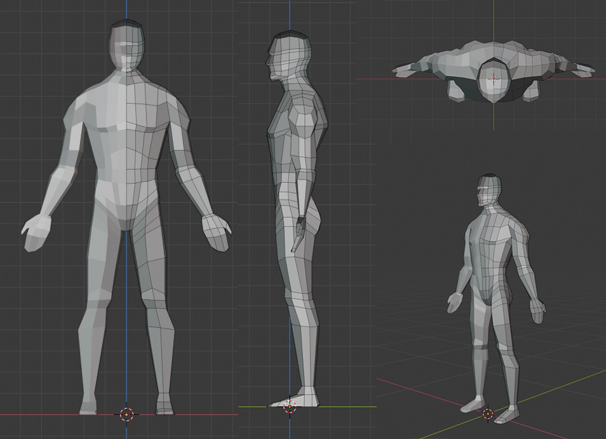
Task: Click the 3D cursor in the front viewport
Action: (126, 414)
